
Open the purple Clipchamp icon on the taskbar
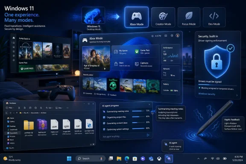click(143, 159)
